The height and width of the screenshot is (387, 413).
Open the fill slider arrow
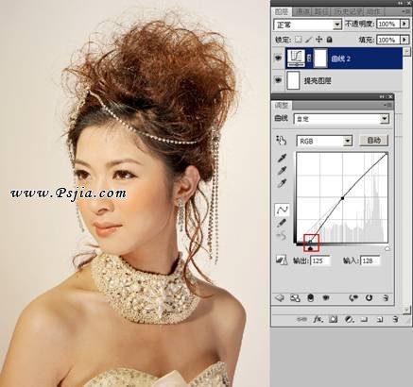pos(404,40)
